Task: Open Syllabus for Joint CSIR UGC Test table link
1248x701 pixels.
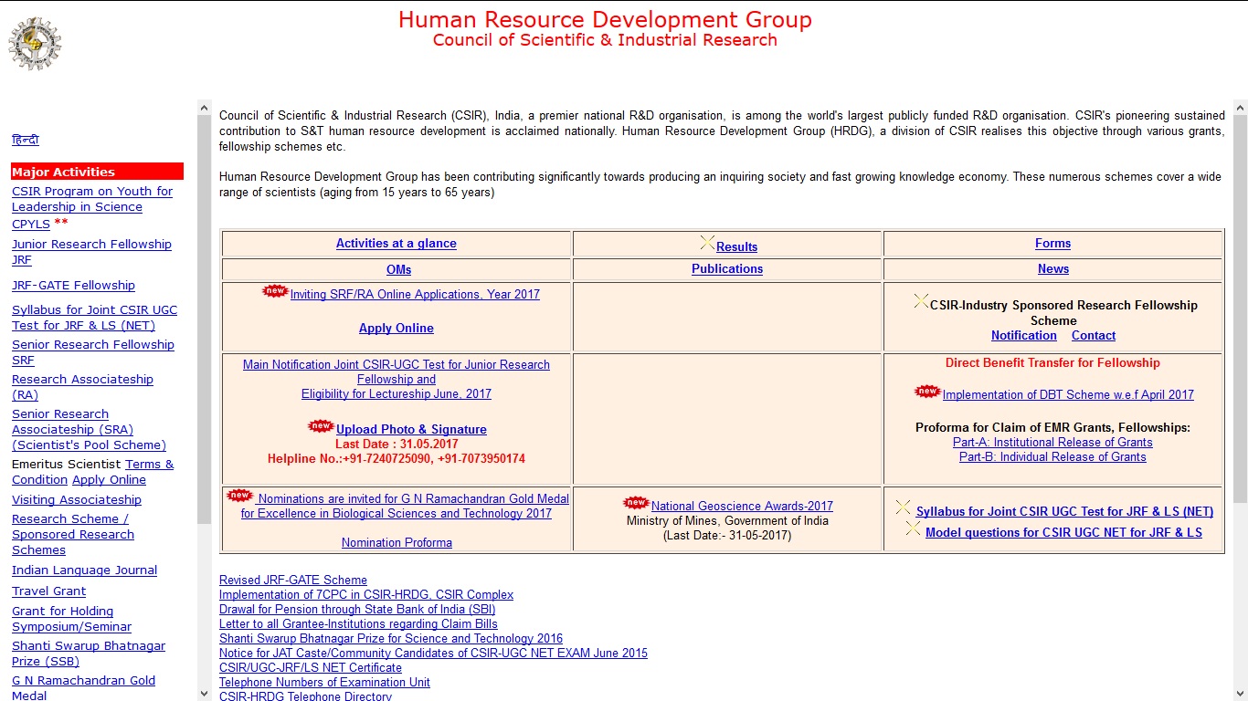Action: (1064, 512)
